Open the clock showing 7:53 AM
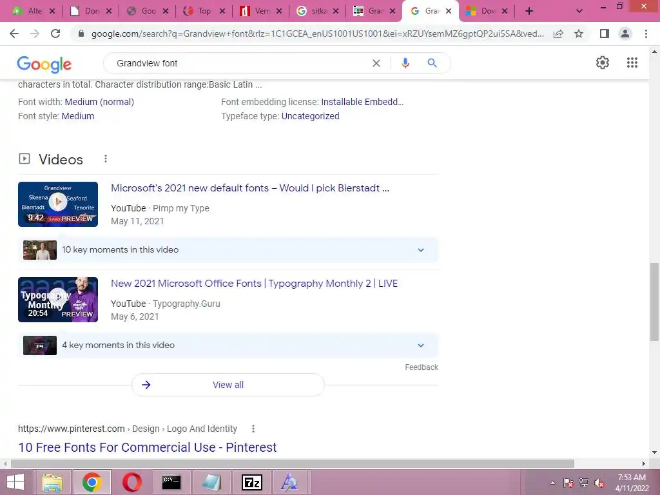Image resolution: width=660 pixels, height=495 pixels. 632,483
